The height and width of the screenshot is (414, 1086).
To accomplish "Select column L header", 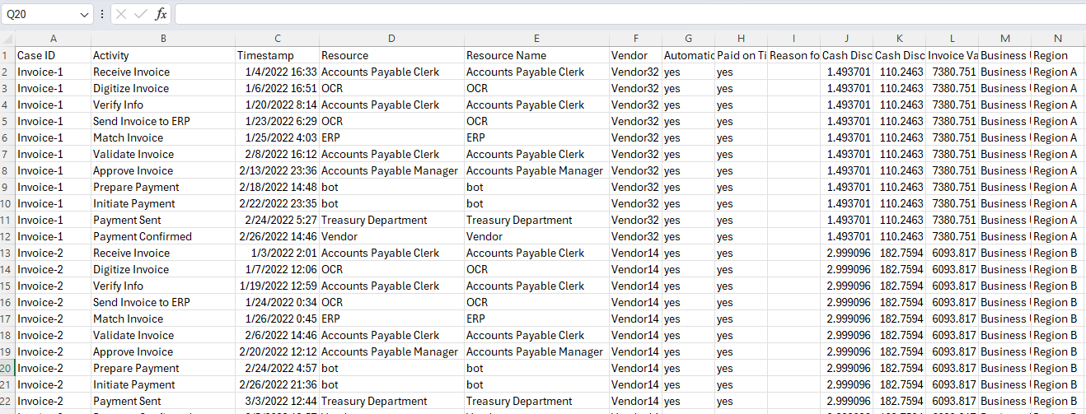I will click(x=952, y=38).
